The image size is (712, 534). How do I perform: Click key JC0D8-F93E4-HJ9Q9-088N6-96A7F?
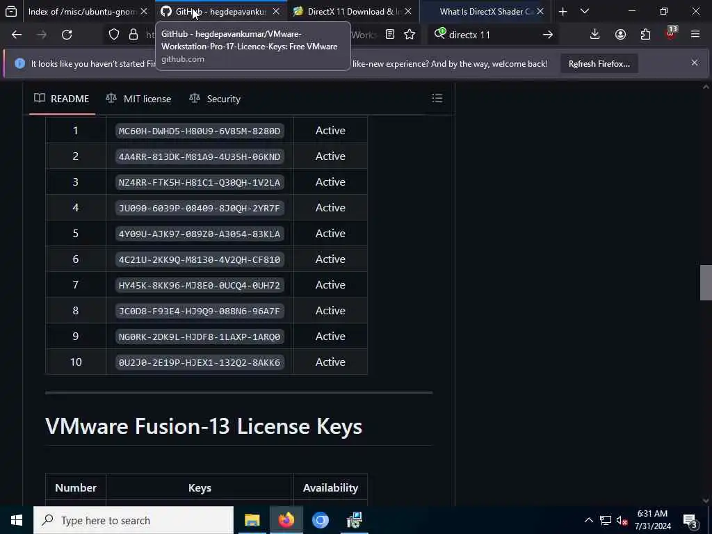[200, 311]
